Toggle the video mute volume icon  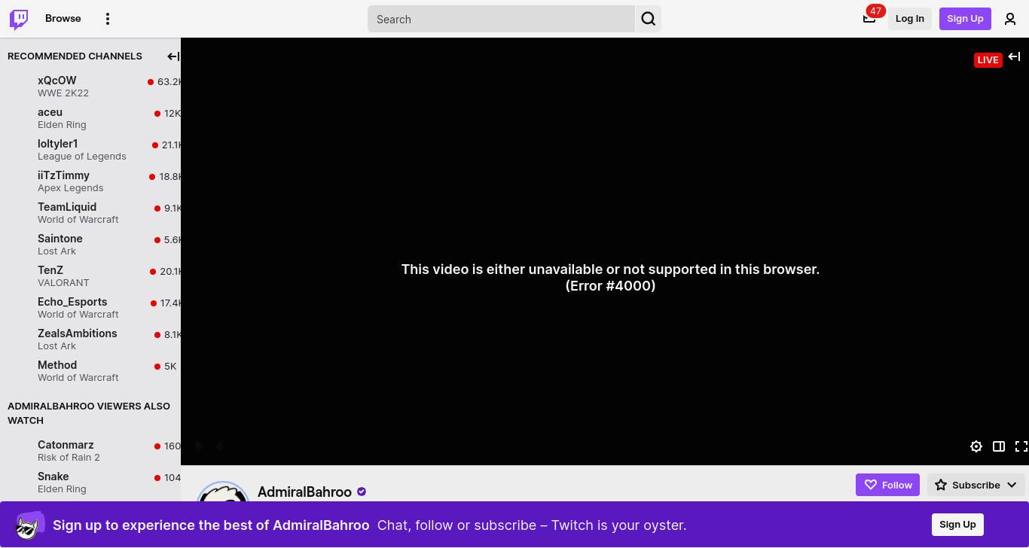(221, 446)
